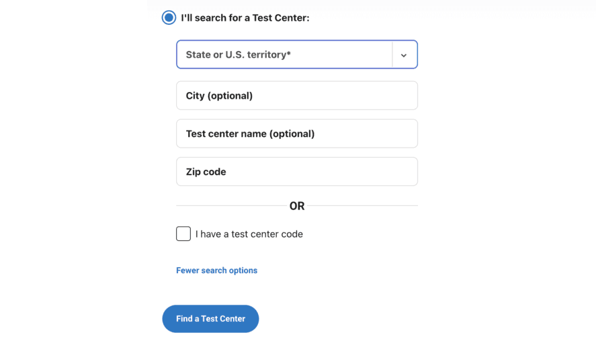596x343 pixels.
Task: Click the "I have a test center code" label text
Action: coord(249,234)
